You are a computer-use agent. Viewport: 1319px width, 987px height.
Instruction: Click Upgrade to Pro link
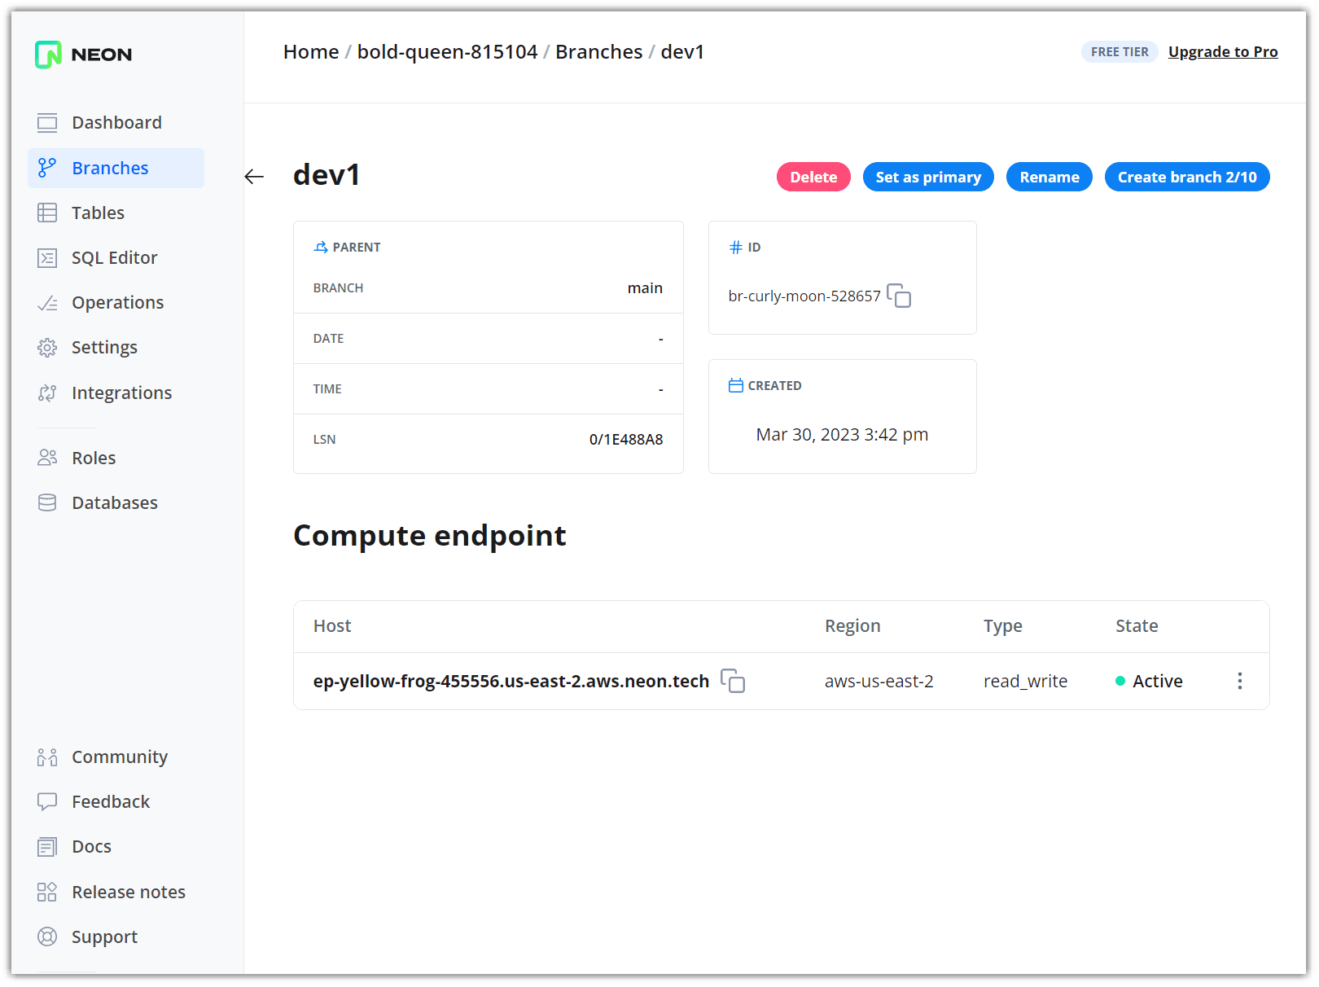coord(1223,52)
